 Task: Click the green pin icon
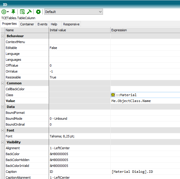point(13,12)
